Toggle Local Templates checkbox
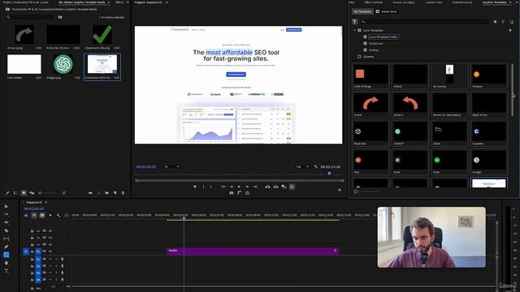 pyautogui.click(x=359, y=30)
